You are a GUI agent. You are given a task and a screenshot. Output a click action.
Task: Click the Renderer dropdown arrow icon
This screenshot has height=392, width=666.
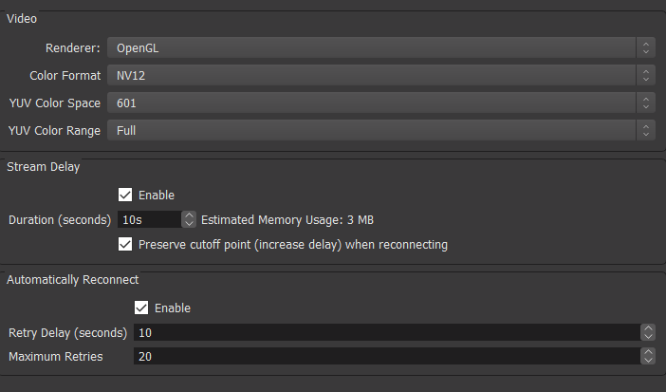coord(646,48)
